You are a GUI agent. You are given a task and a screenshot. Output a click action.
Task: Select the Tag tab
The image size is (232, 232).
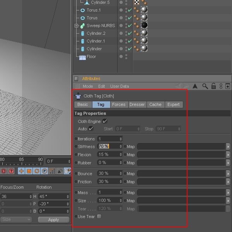coord(101,105)
